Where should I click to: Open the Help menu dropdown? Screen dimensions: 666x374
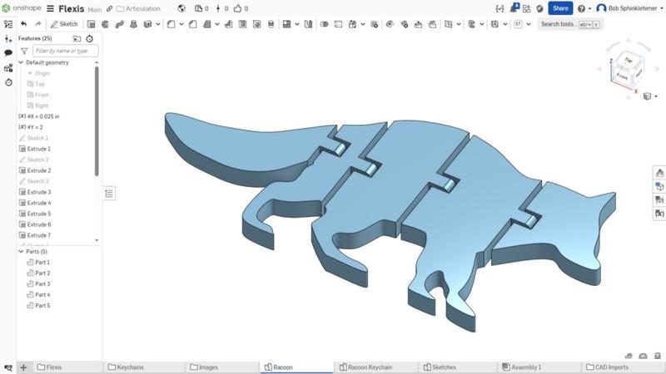[x=584, y=8]
